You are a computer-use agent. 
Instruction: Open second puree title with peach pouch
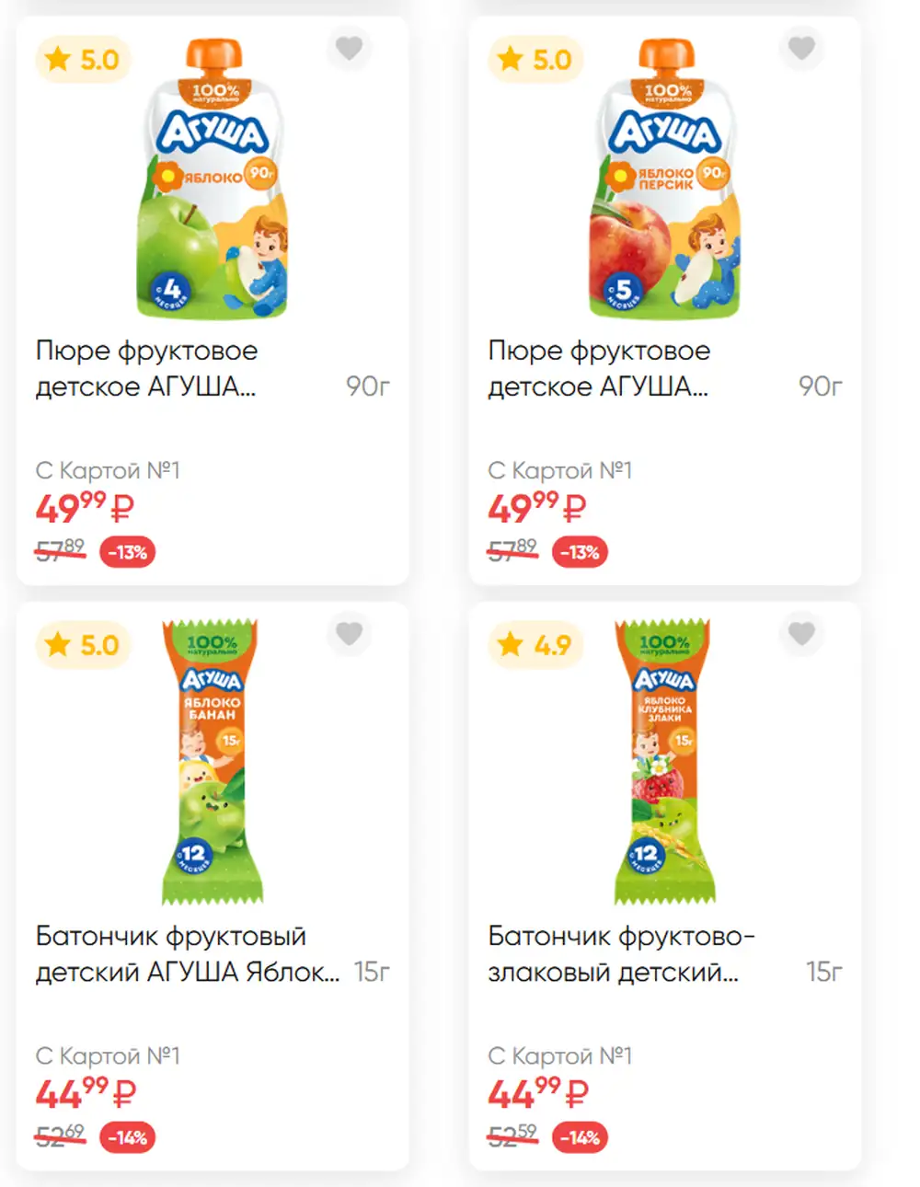tap(600, 368)
